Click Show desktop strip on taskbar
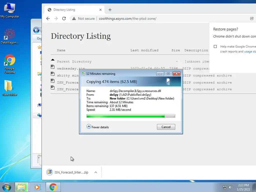 254,187
